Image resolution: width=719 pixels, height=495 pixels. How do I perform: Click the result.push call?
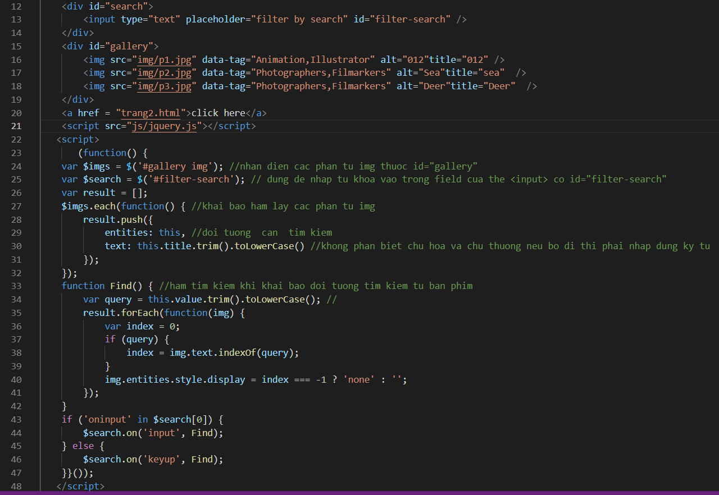[113, 219]
